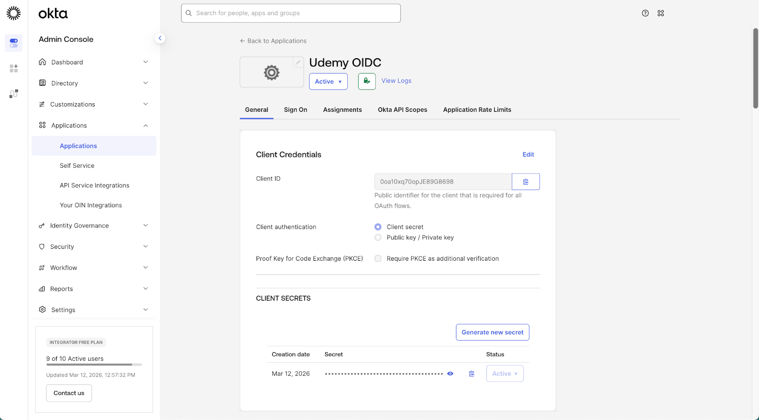
Task: Select Public key / Private key option
Action: (378, 237)
